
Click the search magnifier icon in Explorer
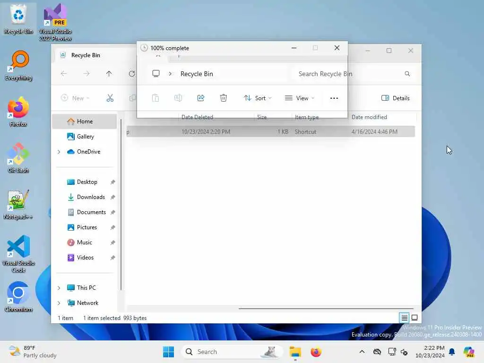click(x=407, y=74)
